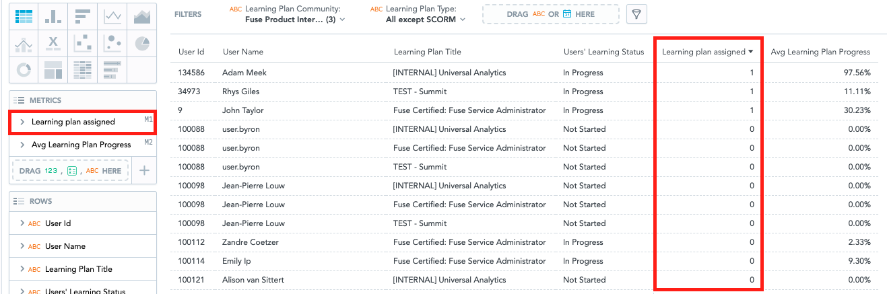Pick the area chart visualization
The width and height of the screenshot is (887, 294).
(141, 16)
